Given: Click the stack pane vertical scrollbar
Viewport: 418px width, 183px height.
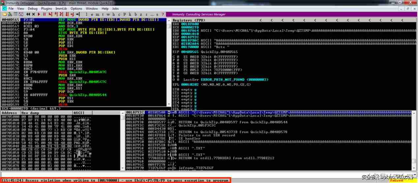Looking at the screenshot, I should pos(414,141).
